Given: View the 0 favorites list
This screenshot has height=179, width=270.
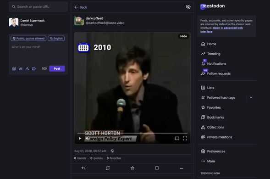Looking at the screenshot, I should tap(114, 158).
